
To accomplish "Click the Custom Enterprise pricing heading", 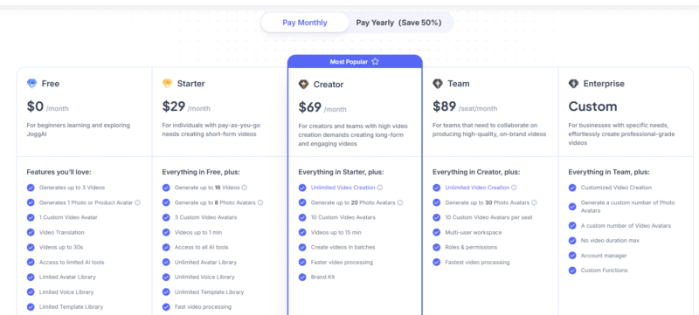I will click(x=592, y=106).
